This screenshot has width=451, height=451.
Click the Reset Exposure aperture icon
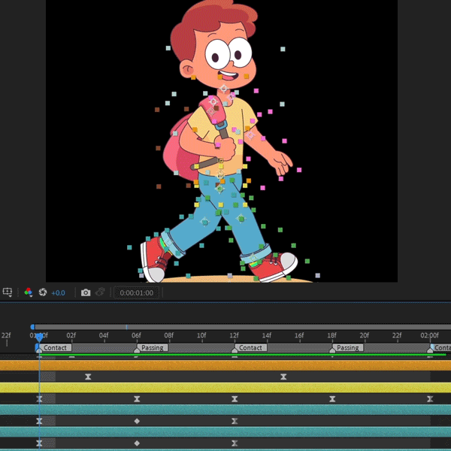pyautogui.click(x=43, y=292)
